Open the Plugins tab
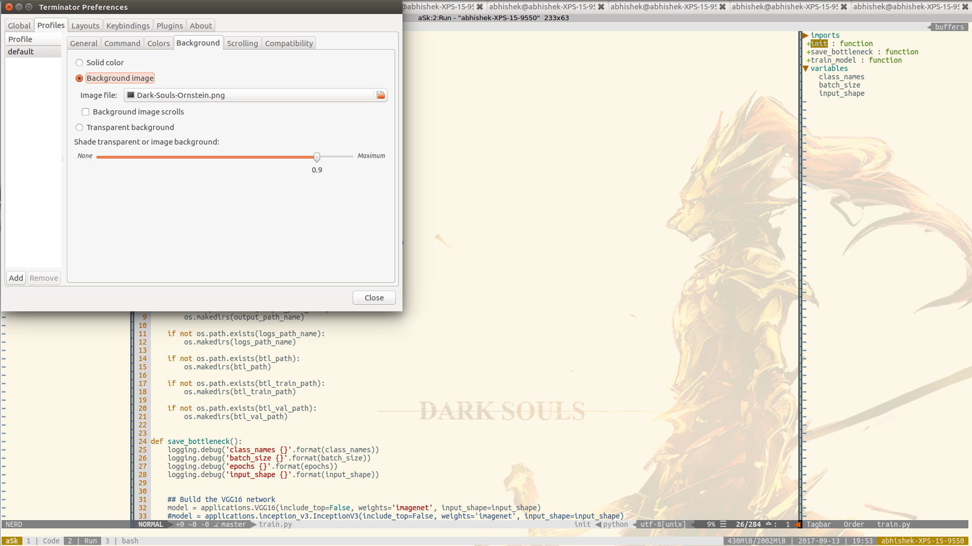Viewport: 972px width, 546px height. [170, 25]
